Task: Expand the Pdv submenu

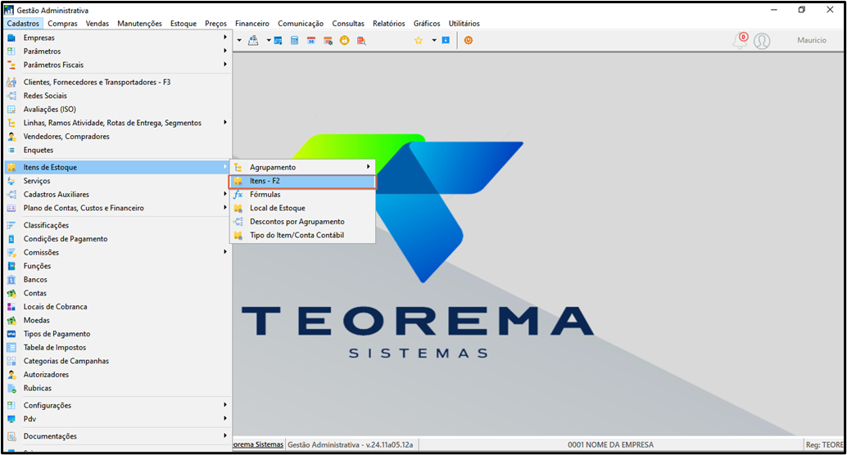Action: (x=225, y=418)
